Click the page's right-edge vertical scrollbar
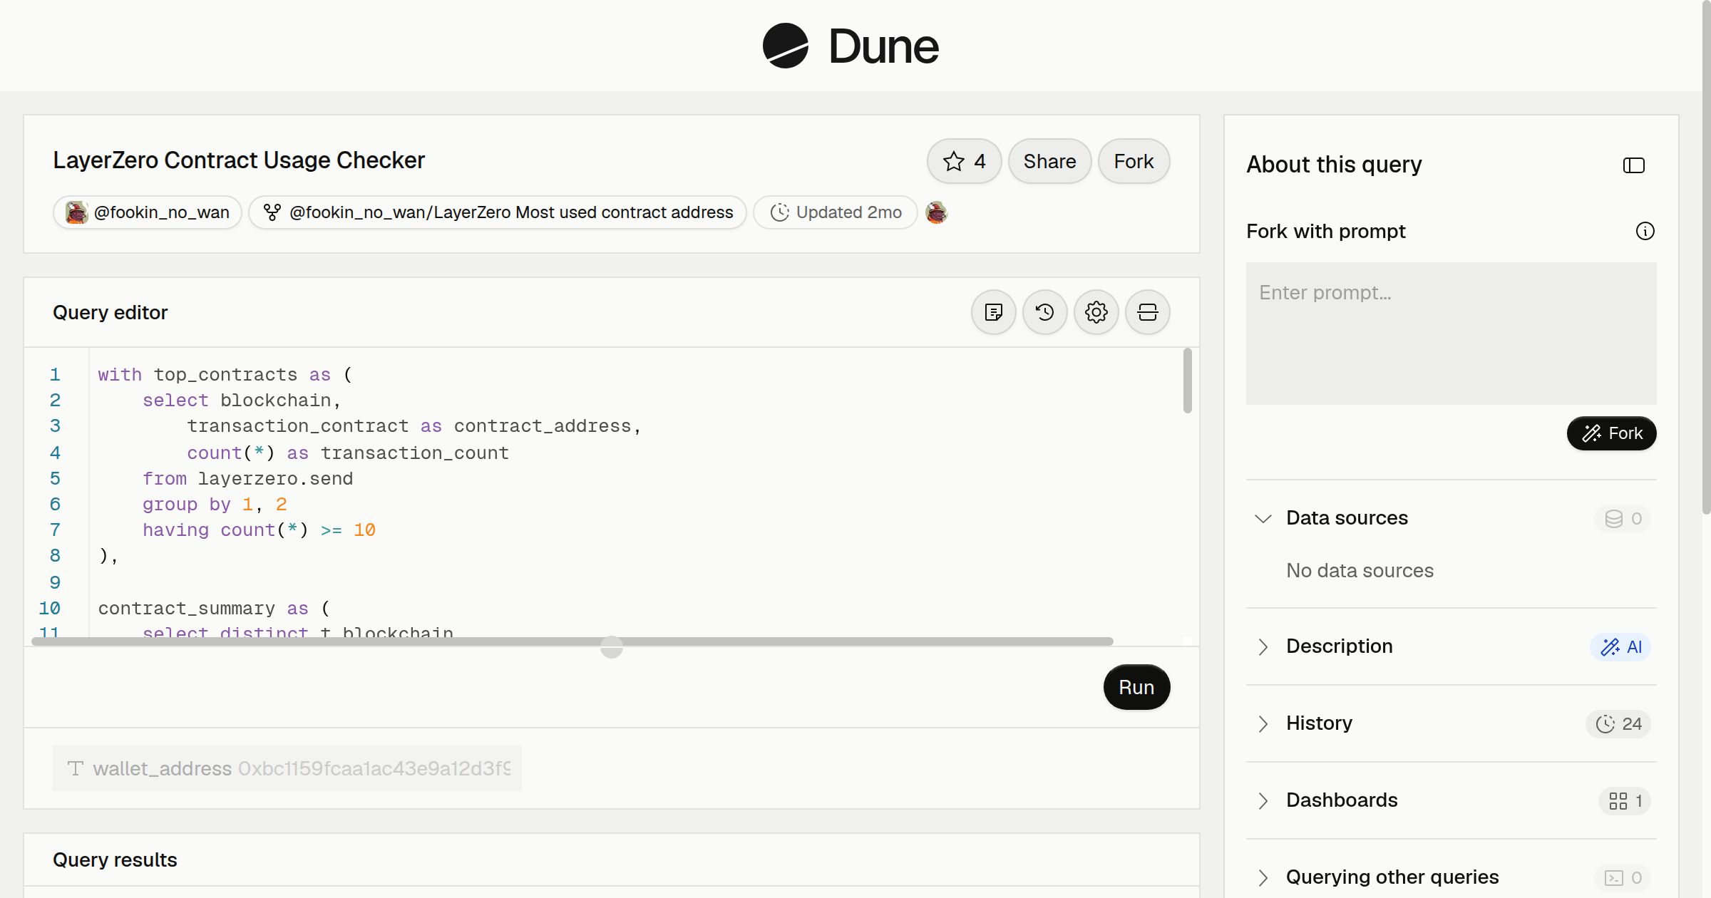 click(1706, 257)
